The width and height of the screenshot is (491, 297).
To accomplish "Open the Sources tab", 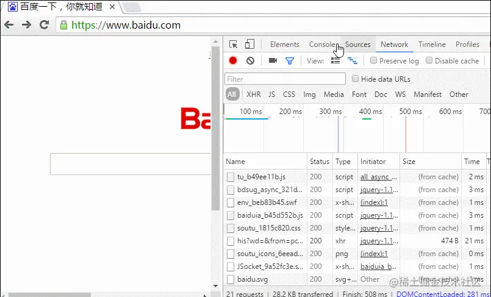I will tap(357, 45).
